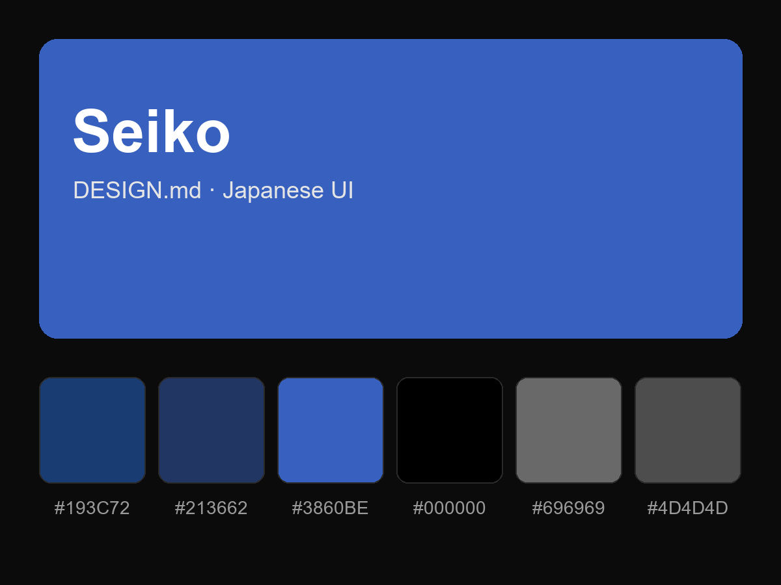Screen dimensions: 781x585
Task: Select the #000000 black swatch
Action: (x=450, y=430)
